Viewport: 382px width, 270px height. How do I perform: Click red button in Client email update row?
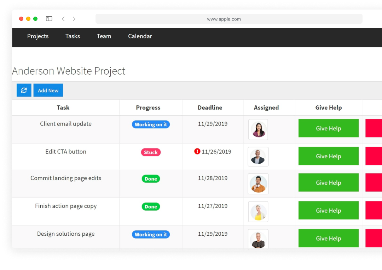click(x=374, y=128)
